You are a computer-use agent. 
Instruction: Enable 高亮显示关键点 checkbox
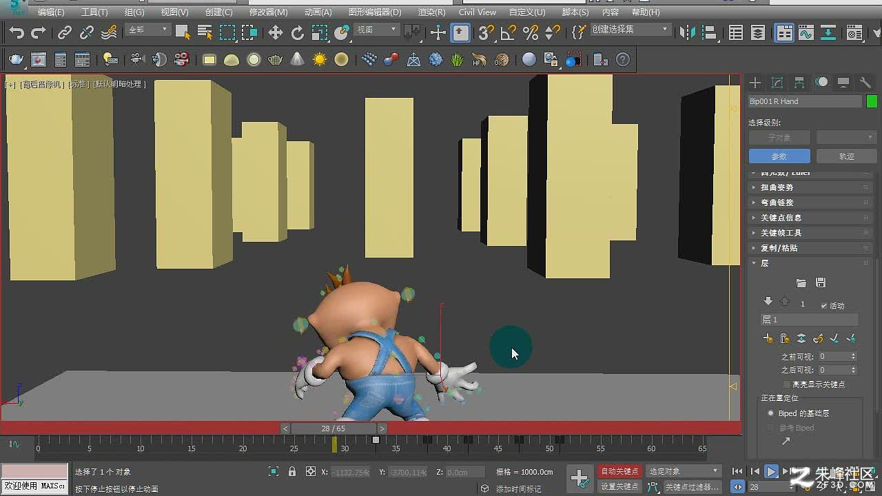click(787, 384)
